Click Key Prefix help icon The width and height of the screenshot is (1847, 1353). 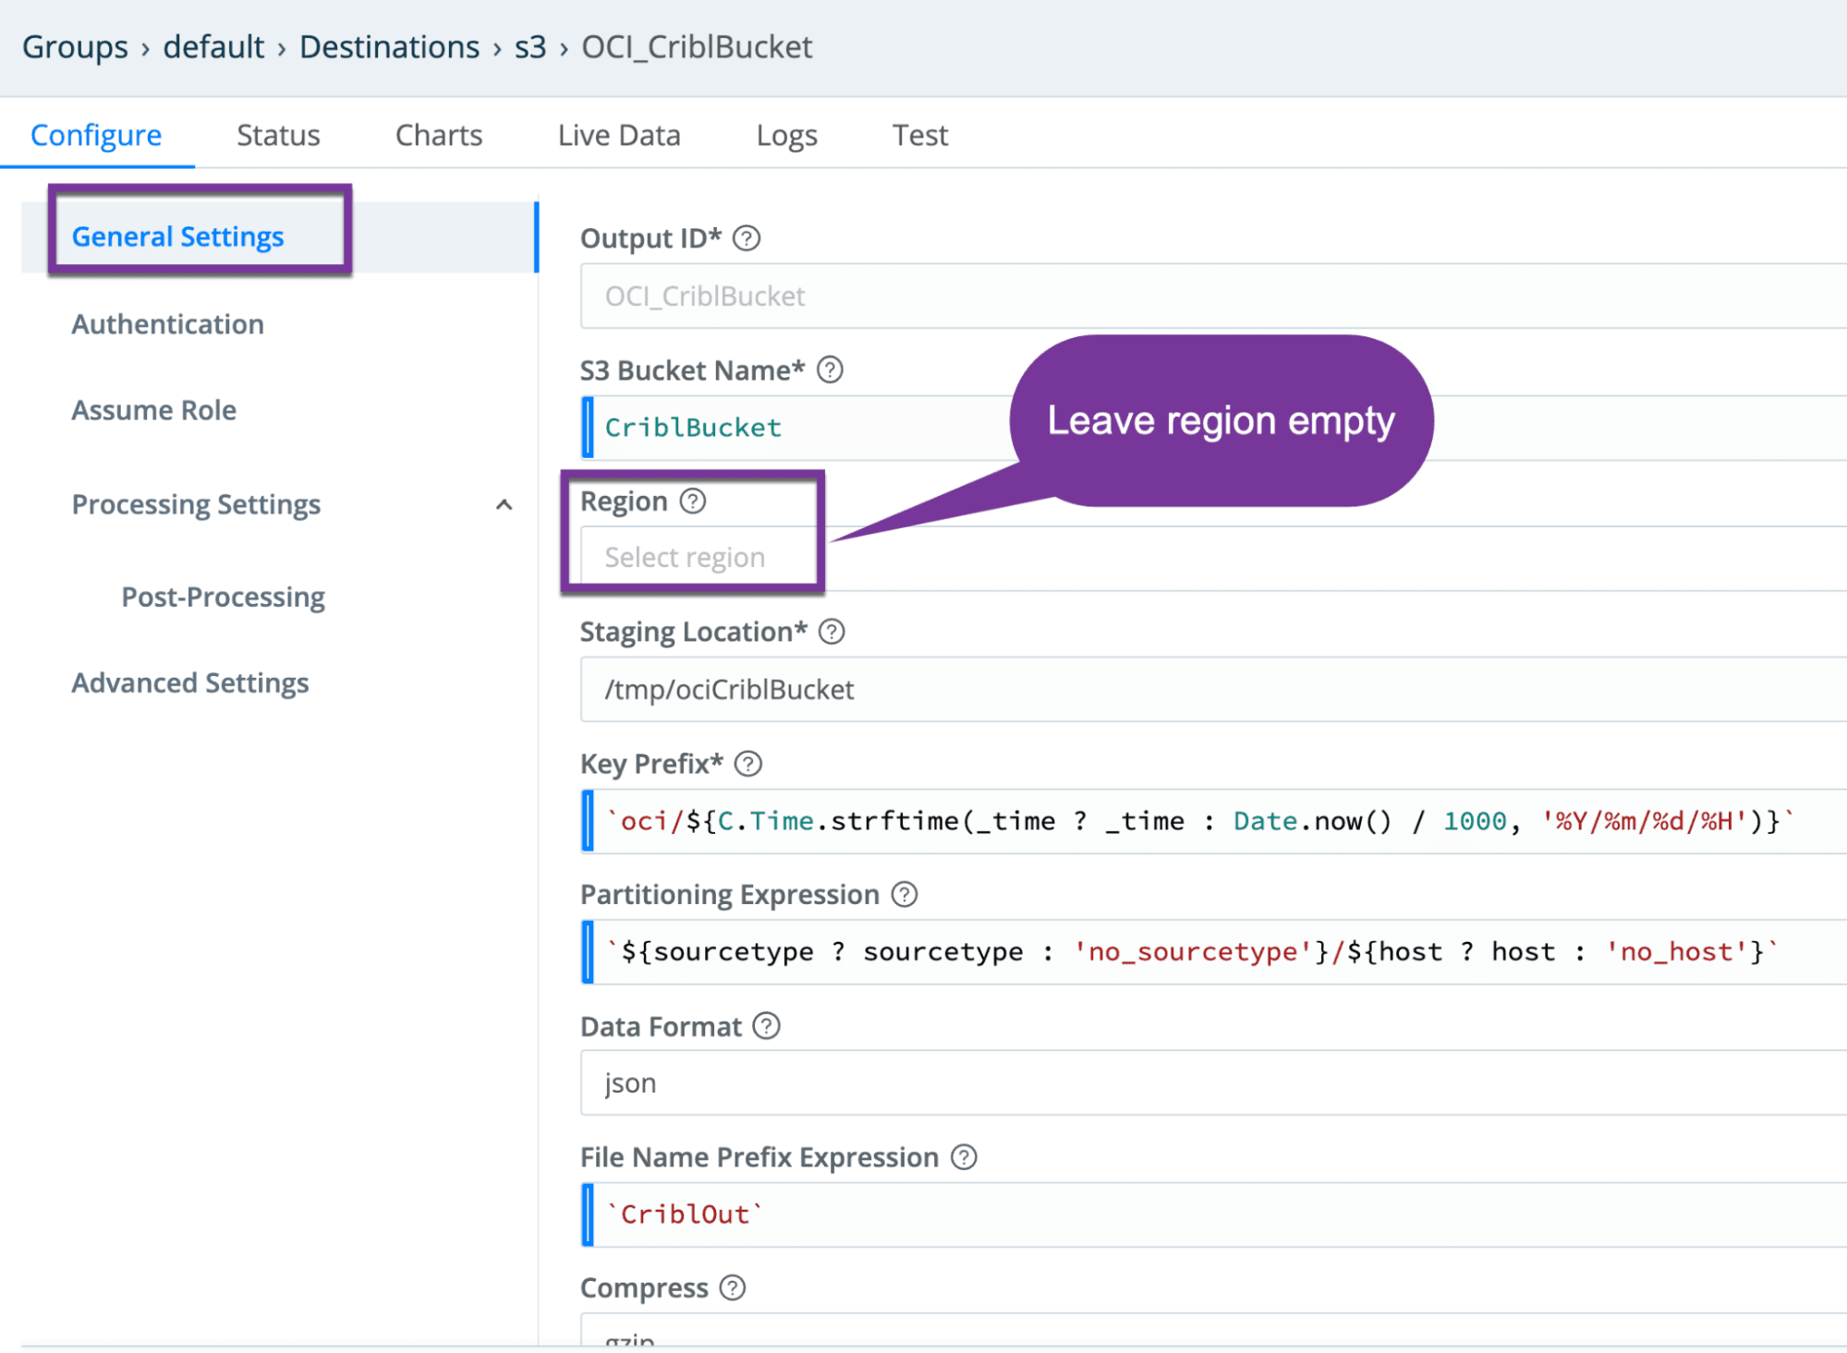pos(747,764)
